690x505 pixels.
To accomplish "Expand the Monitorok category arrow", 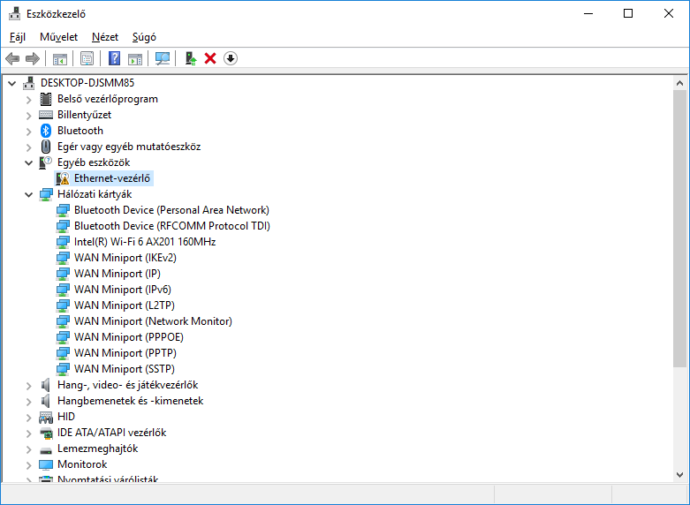I will (28, 465).
